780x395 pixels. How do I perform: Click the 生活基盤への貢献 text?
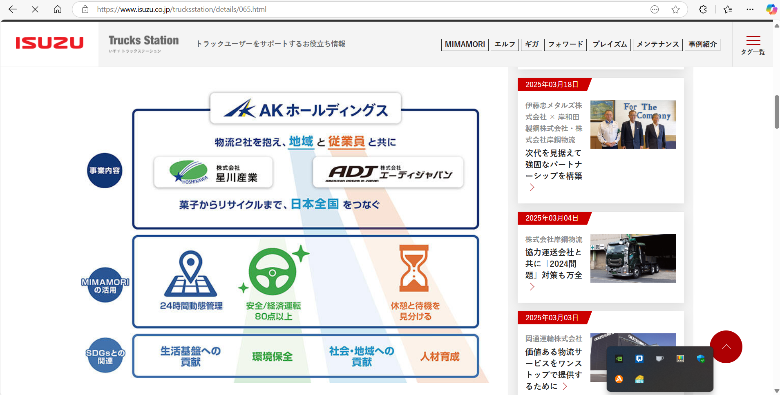[190, 357]
